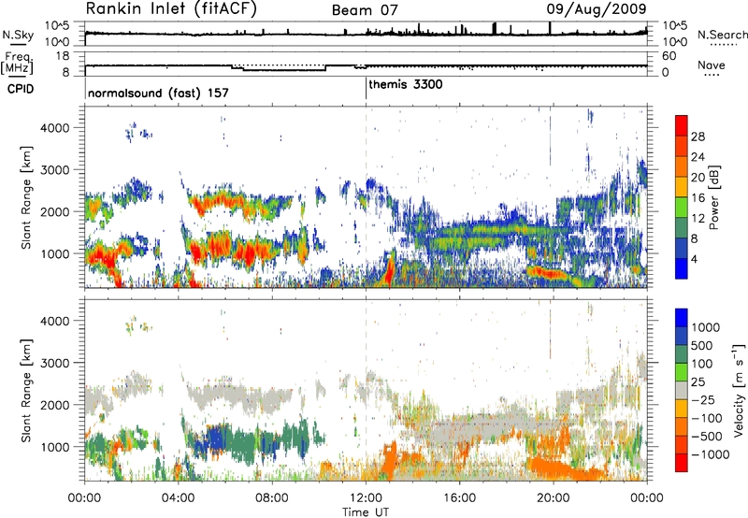Click 'Slant Range [km]' label of power panel

point(26,197)
